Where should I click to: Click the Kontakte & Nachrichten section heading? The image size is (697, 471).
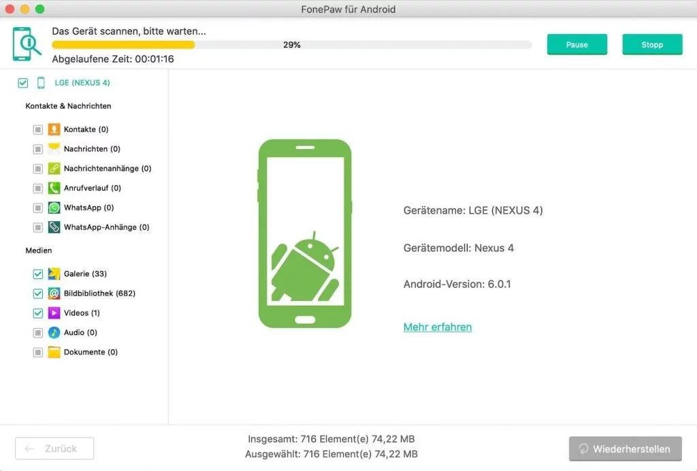click(x=68, y=105)
